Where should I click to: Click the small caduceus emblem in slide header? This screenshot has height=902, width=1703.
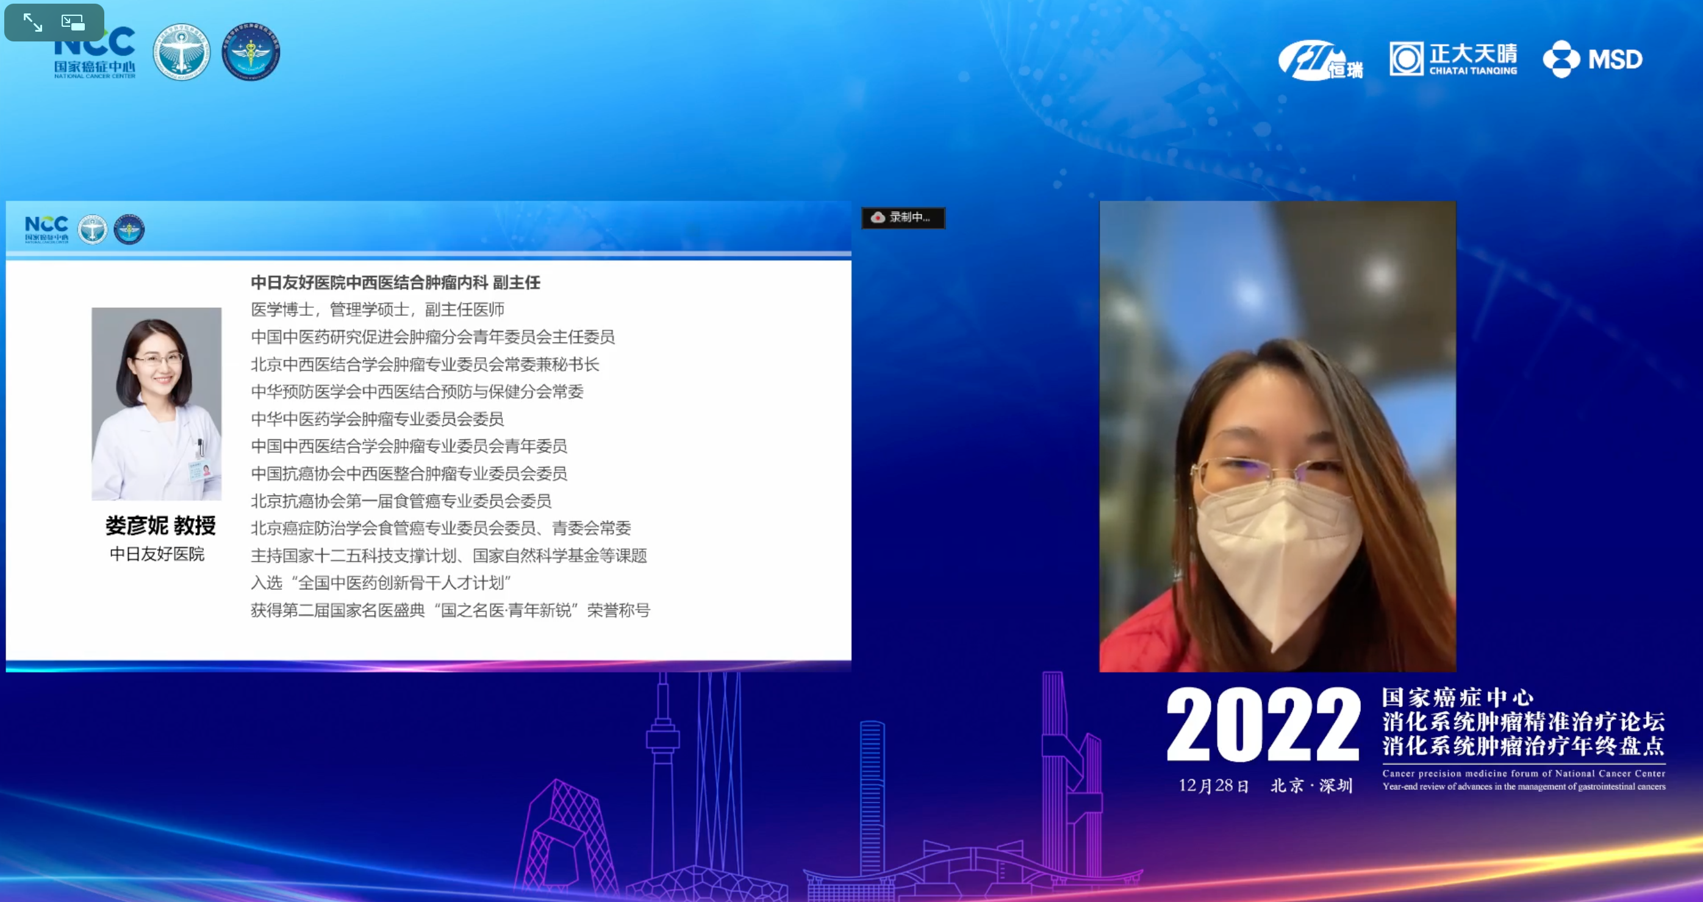click(x=129, y=230)
